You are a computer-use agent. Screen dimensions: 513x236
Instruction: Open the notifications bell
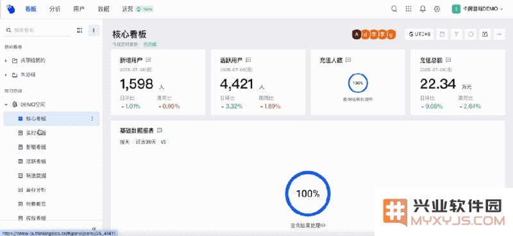point(423,9)
